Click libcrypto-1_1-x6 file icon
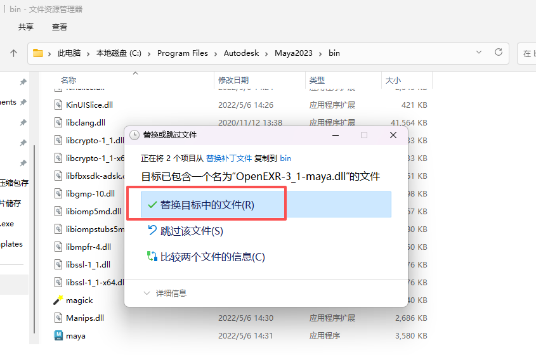This screenshot has height=355, width=536. pos(58,158)
